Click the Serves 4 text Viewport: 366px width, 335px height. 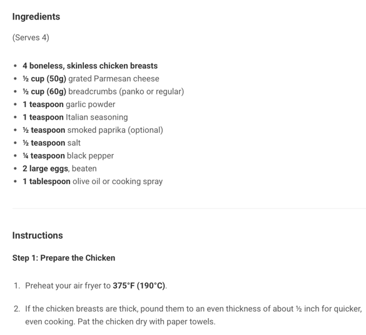[x=31, y=38]
